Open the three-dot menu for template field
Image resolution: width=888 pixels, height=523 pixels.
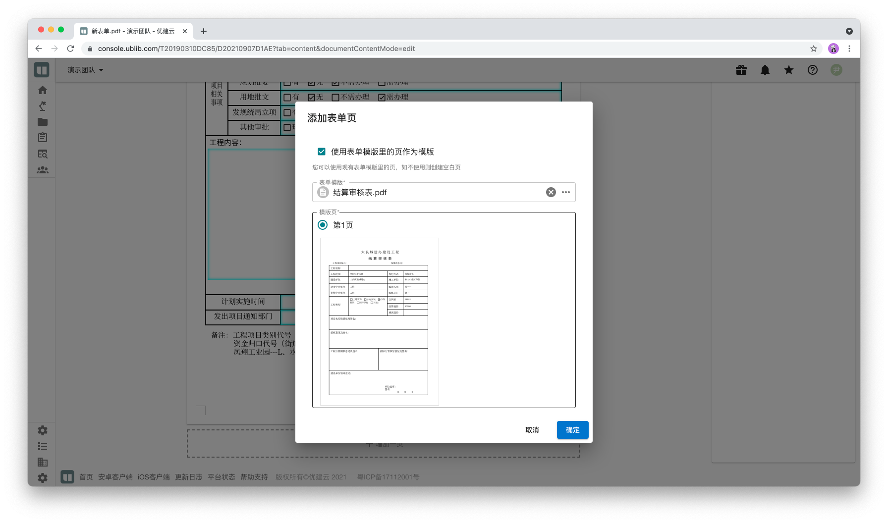click(x=566, y=192)
